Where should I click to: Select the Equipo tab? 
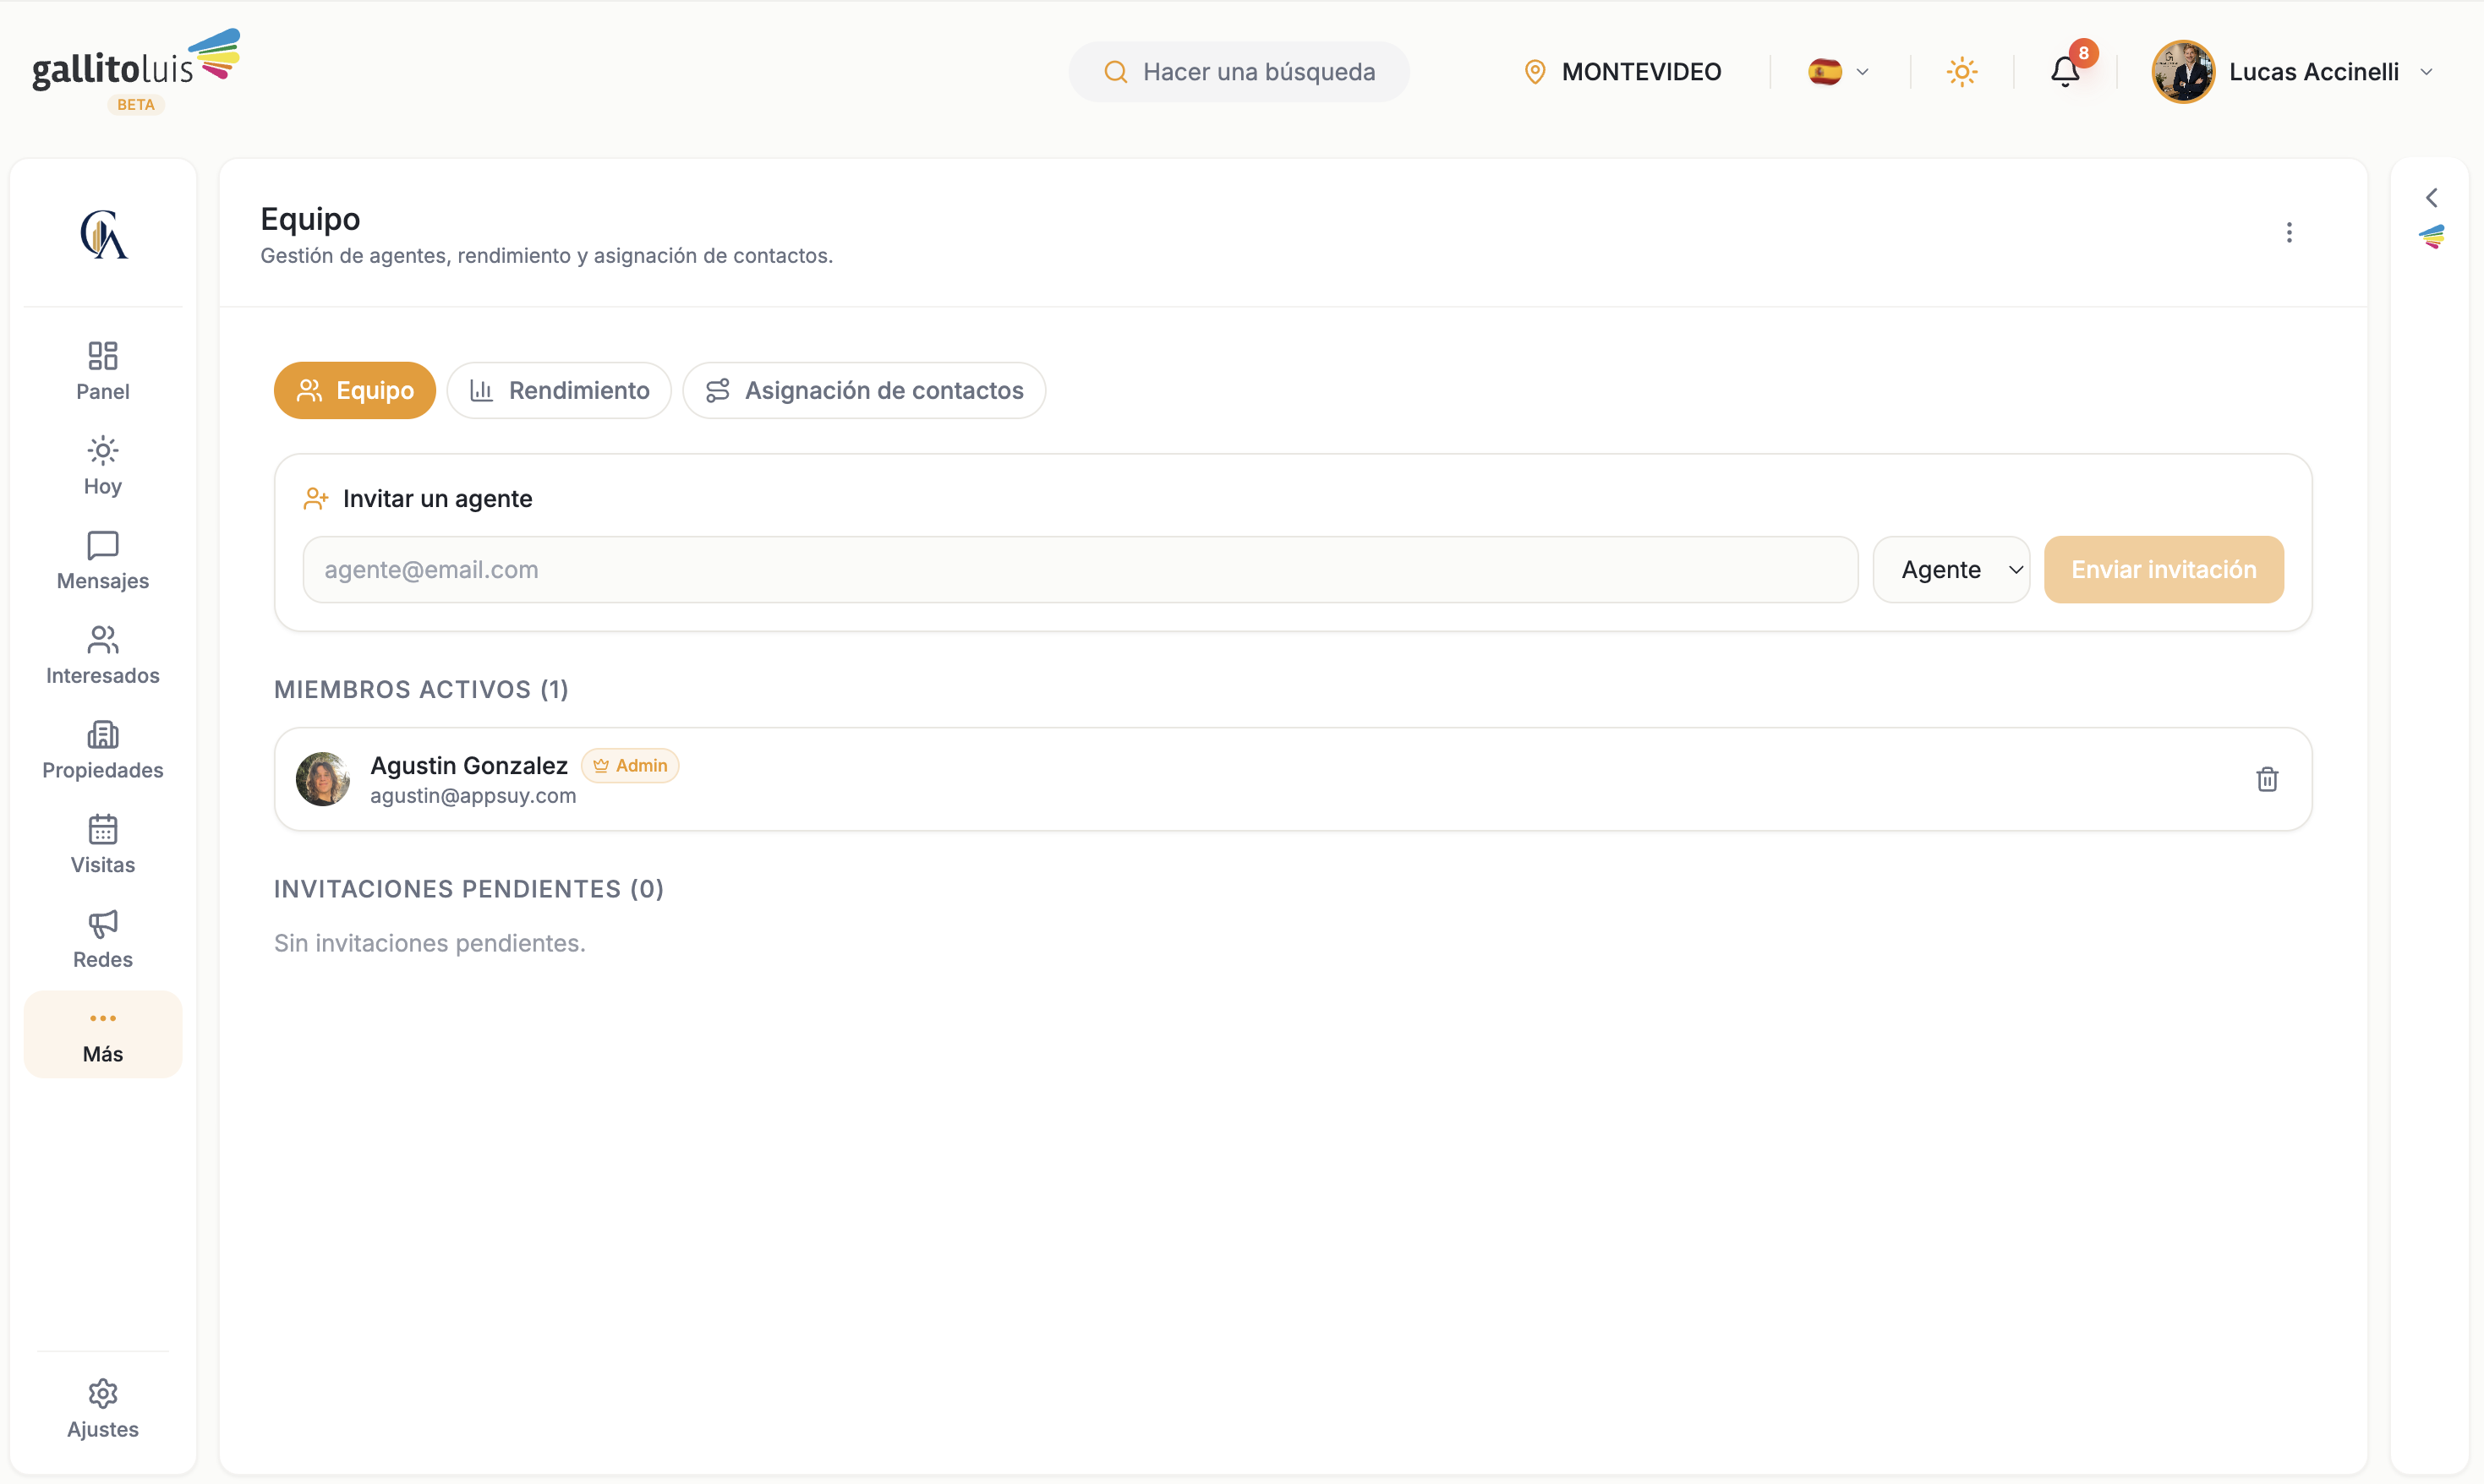[x=354, y=390]
